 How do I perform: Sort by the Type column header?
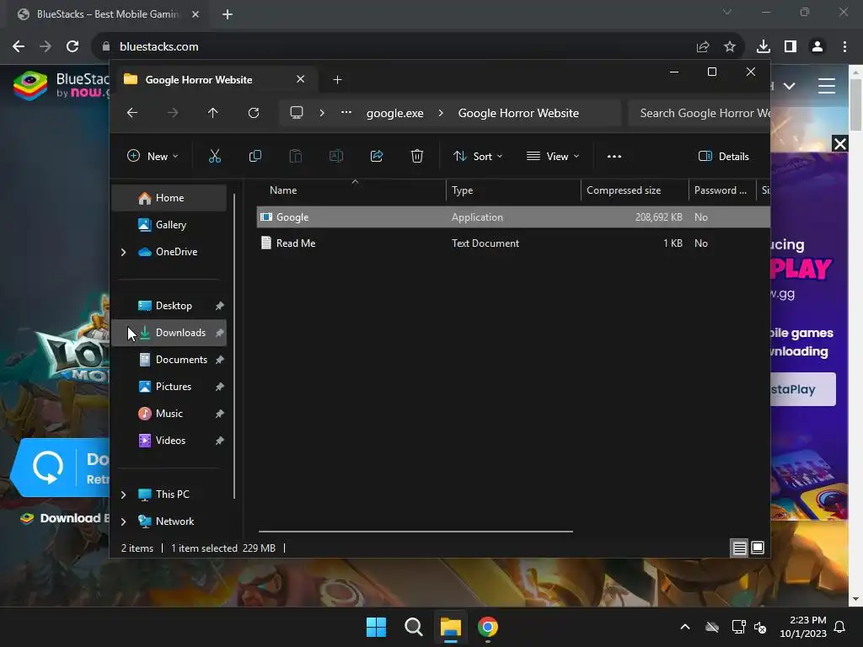click(x=513, y=190)
